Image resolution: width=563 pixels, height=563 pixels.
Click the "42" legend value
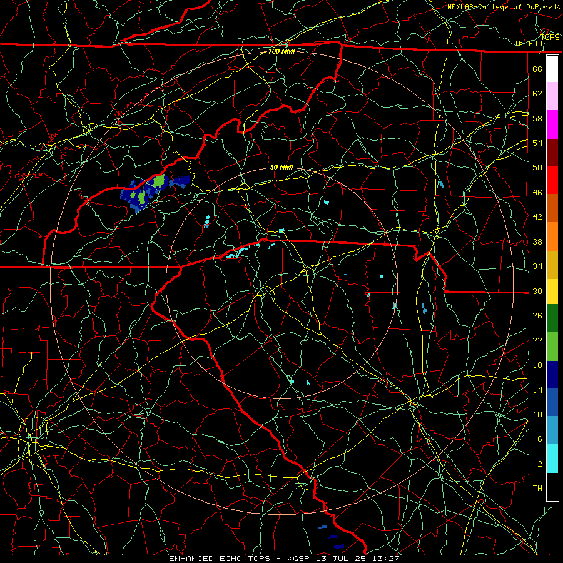tap(537, 217)
